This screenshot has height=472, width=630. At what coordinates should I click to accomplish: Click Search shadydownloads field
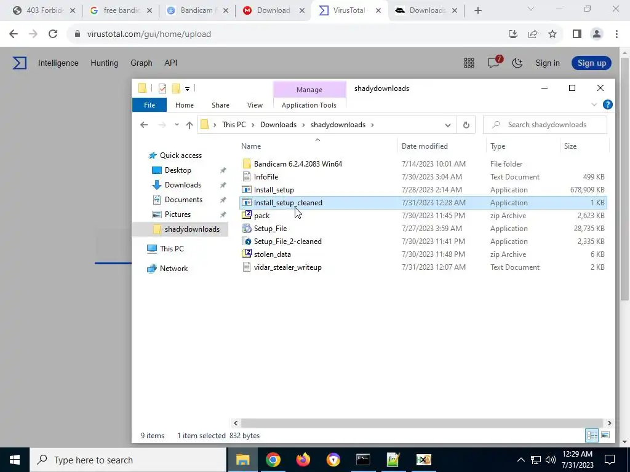545,125
